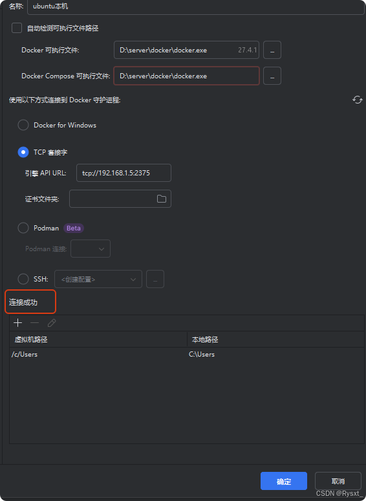Select the Docker for Windows option

[x=23, y=125]
